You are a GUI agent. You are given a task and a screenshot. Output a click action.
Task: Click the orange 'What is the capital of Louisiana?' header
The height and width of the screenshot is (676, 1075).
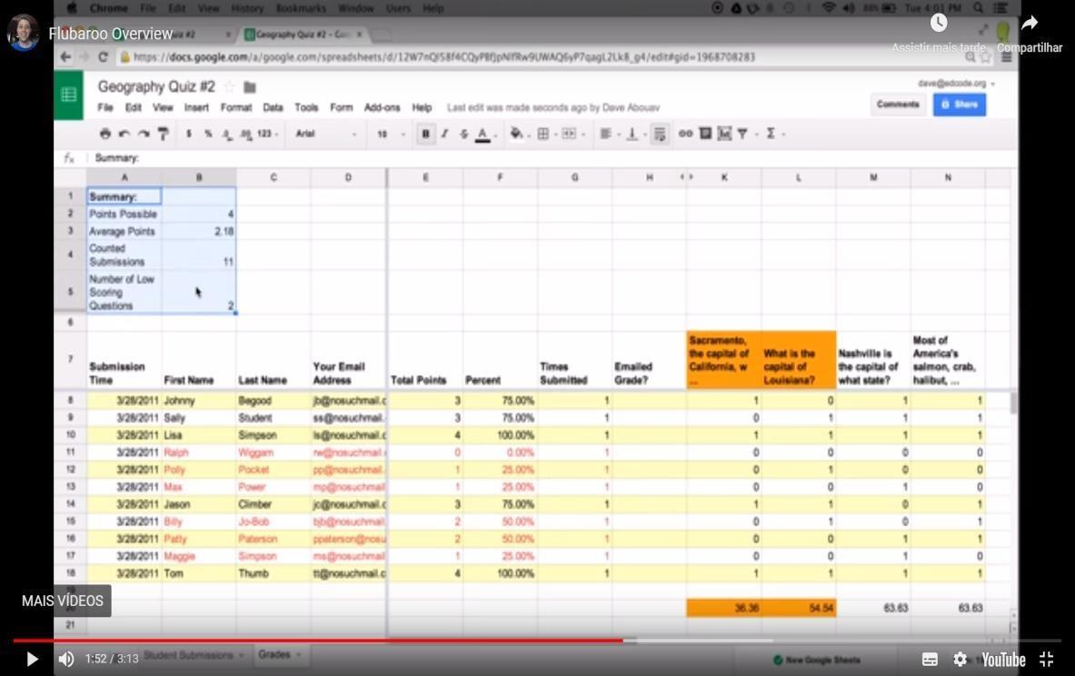click(x=799, y=360)
